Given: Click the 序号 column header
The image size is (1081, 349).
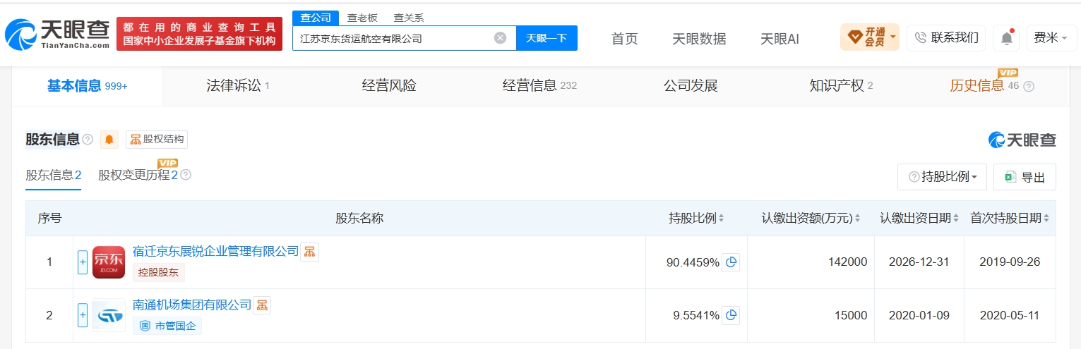Looking at the screenshot, I should tap(49, 219).
